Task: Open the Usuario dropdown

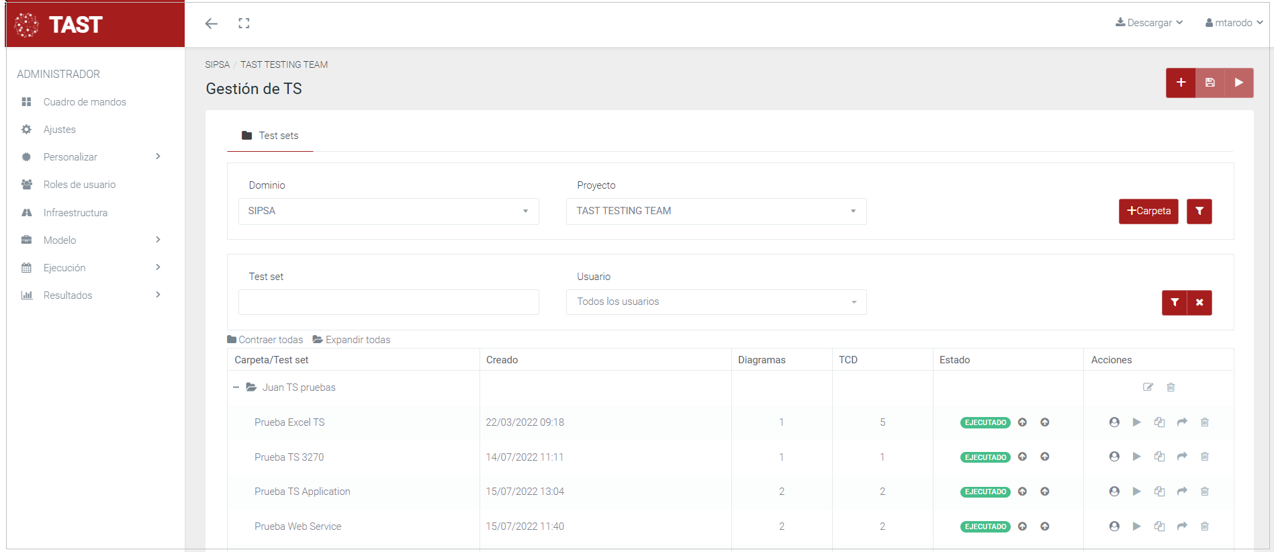Action: pos(716,302)
